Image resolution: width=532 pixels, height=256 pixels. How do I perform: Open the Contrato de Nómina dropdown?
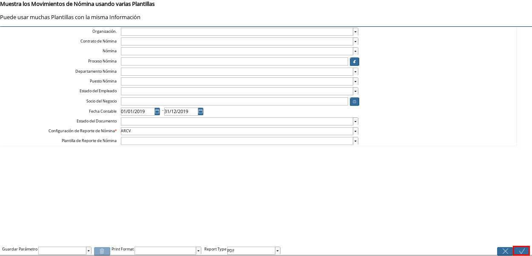point(355,42)
